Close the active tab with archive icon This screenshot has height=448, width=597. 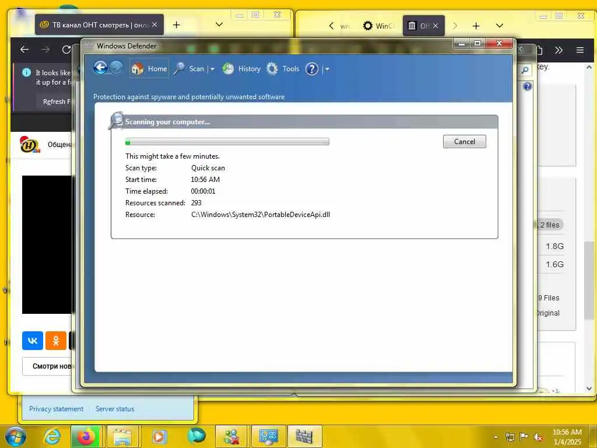click(x=436, y=26)
